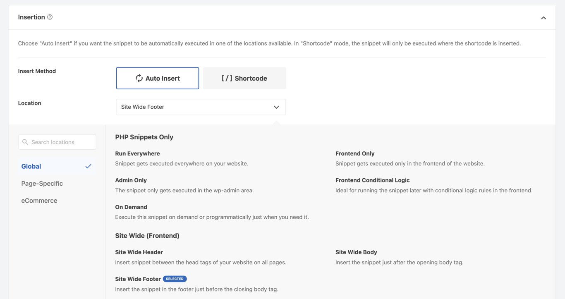565x299 pixels.
Task: Switch to the Global locations tab
Action: click(31, 166)
